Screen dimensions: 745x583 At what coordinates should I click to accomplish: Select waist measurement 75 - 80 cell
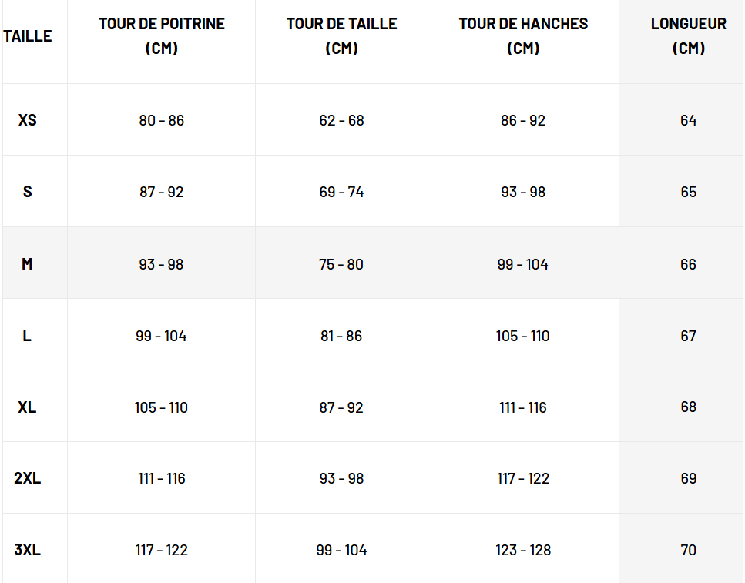(341, 264)
